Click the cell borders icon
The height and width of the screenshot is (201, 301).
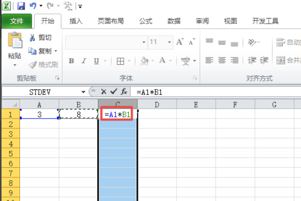click(120, 61)
